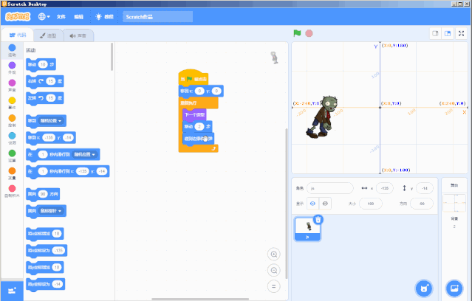This screenshot has width=472, height=301.
Task: Open random position dropdown in go-to block
Action: pyautogui.click(x=51, y=121)
